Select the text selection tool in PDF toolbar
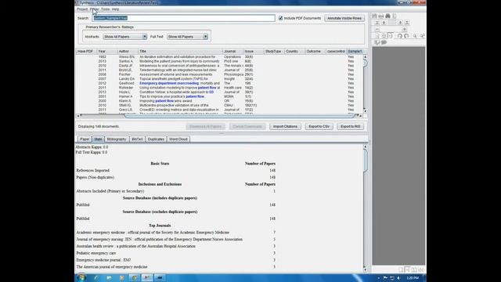The image size is (501, 282). coord(377,42)
